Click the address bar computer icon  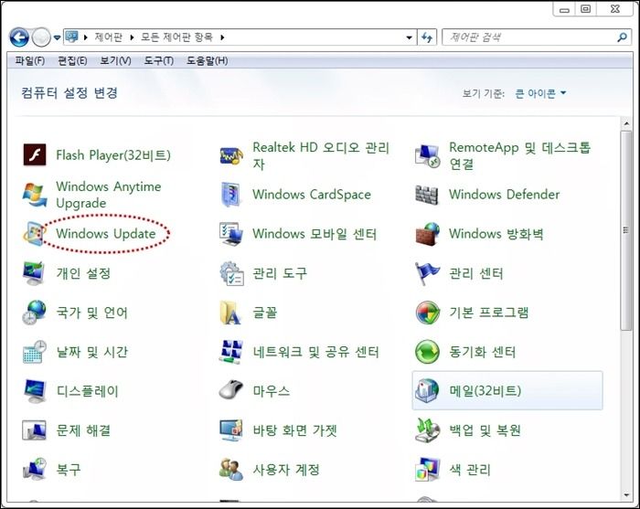coord(72,37)
